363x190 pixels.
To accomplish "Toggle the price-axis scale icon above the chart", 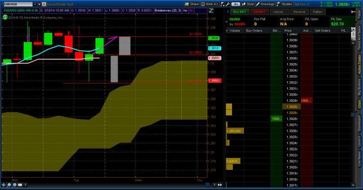I will click(211, 11).
